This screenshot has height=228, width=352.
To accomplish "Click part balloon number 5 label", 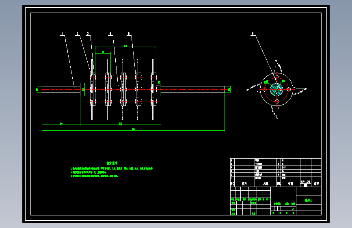I will 129,34.
